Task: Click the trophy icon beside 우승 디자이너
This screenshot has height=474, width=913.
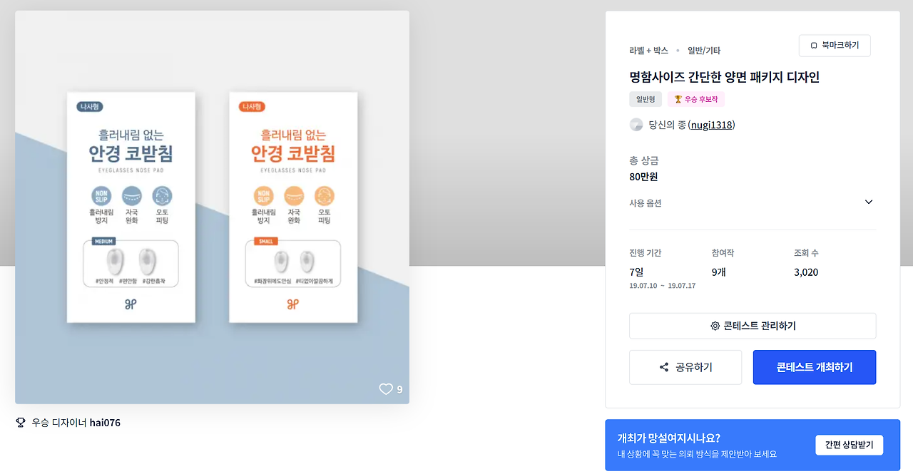Action: [21, 423]
